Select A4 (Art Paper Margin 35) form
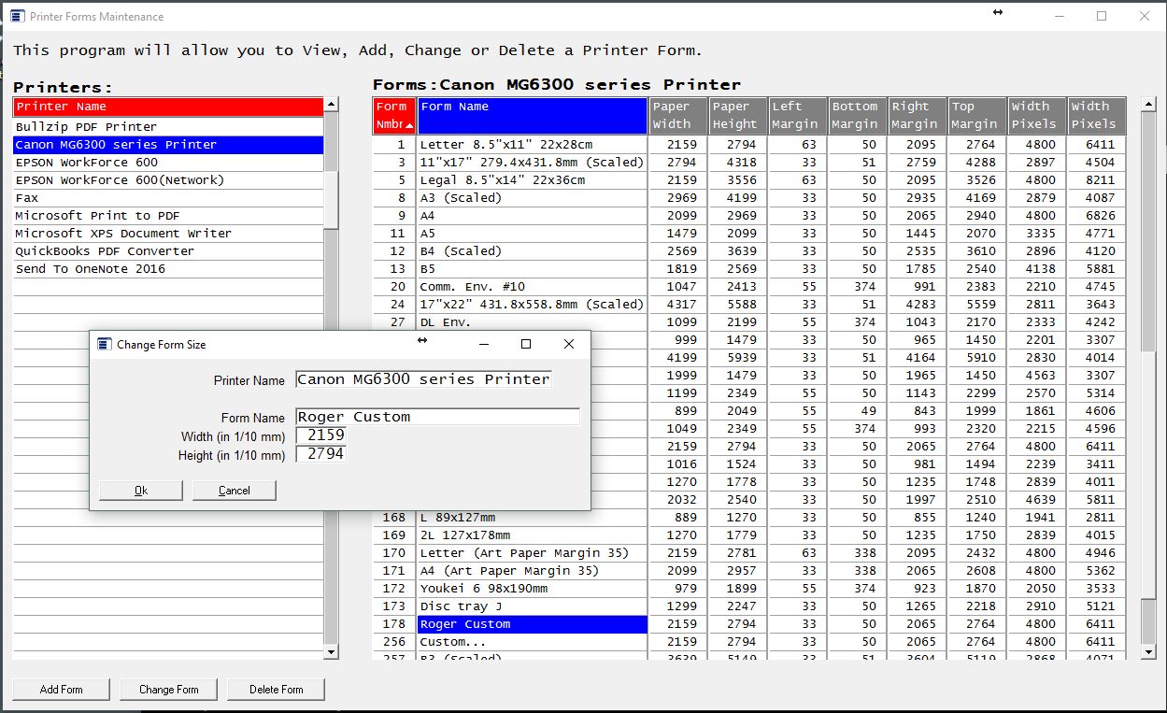Viewport: 1167px width, 713px height. 533,571
